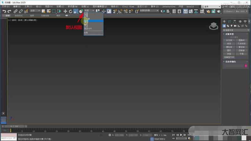Switch to the Modify command panel tab
Image resolution: width=251 pixels, height=141 pixels.
[x=229, y=21]
